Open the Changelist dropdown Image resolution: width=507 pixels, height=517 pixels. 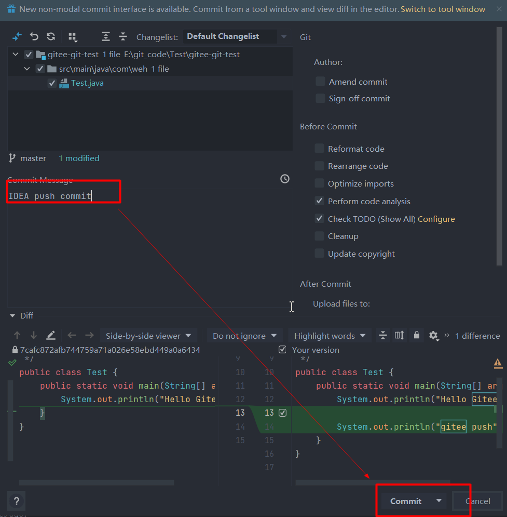click(x=236, y=36)
